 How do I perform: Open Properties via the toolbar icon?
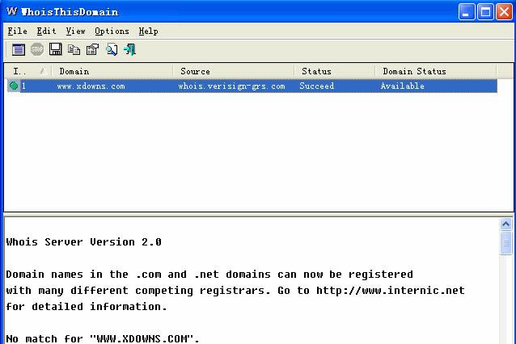93,50
